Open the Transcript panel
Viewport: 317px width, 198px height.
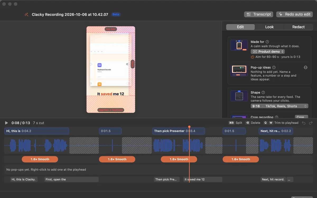tap(259, 14)
